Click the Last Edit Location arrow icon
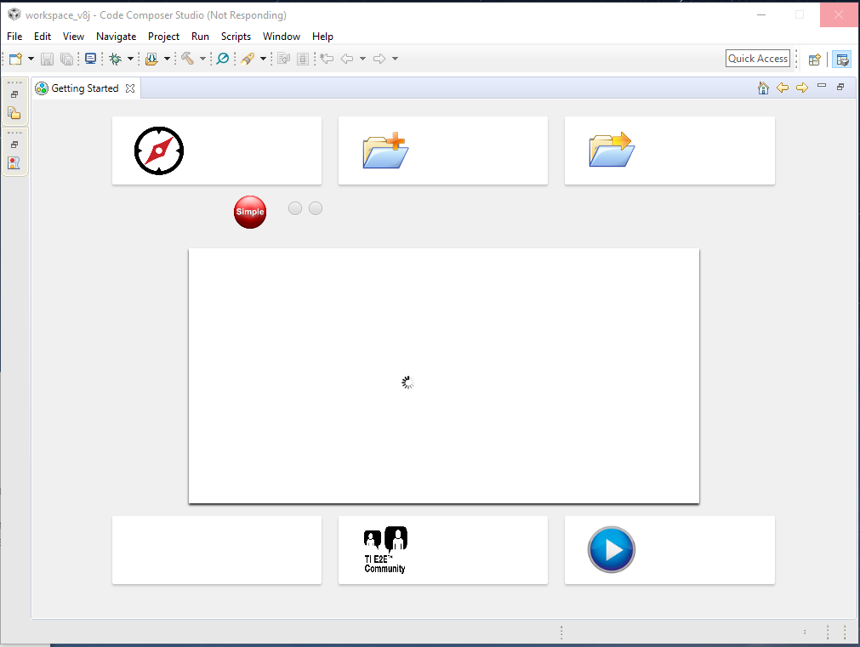The height and width of the screenshot is (647, 860). 327,59
